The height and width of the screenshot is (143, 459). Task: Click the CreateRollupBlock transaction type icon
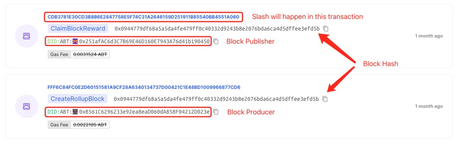click(x=27, y=106)
